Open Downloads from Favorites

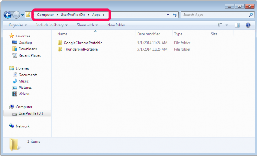28,49
